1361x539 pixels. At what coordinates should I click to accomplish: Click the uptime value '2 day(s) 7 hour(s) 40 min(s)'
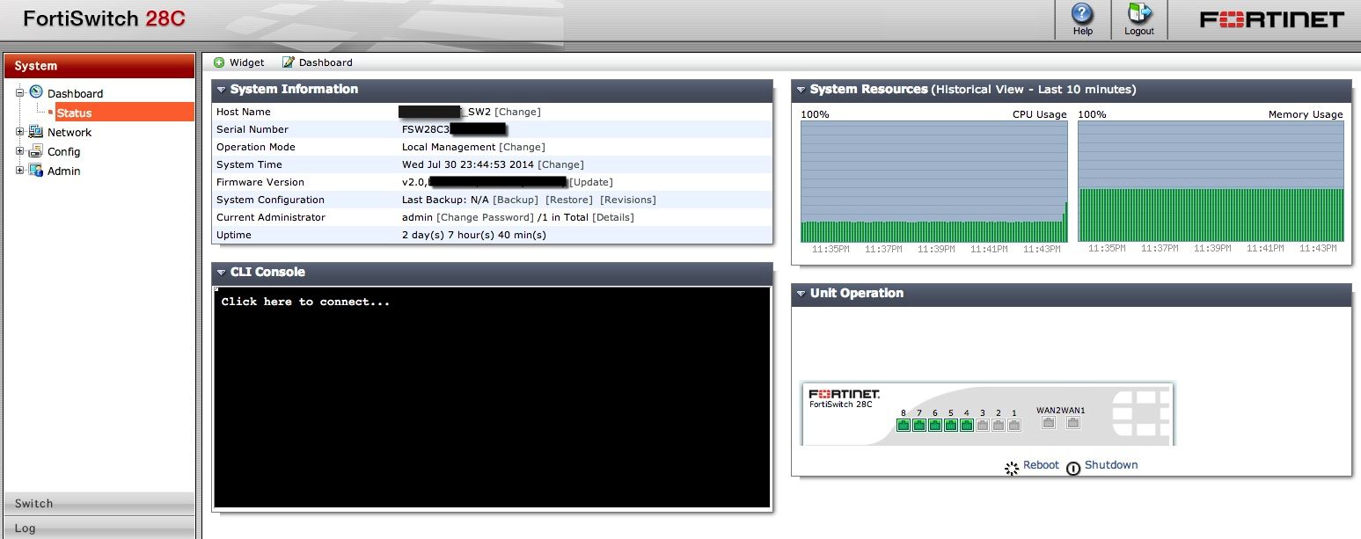pos(474,235)
